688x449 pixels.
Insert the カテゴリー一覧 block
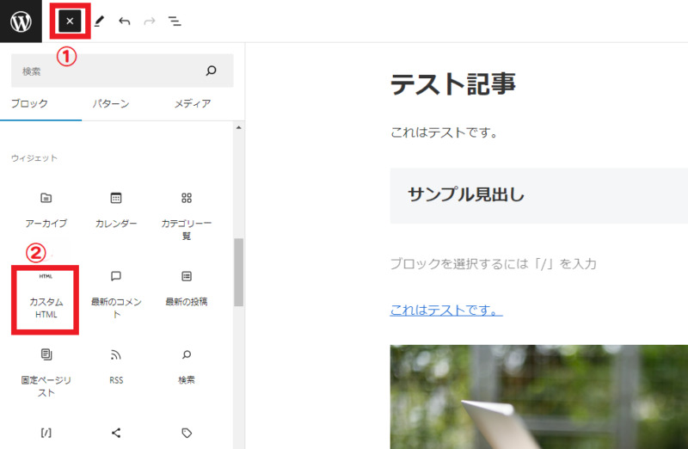pos(187,213)
